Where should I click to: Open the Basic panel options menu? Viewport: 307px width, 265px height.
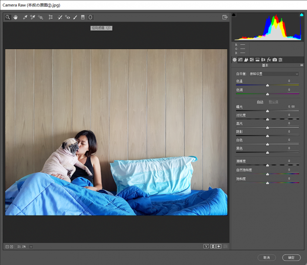301,66
